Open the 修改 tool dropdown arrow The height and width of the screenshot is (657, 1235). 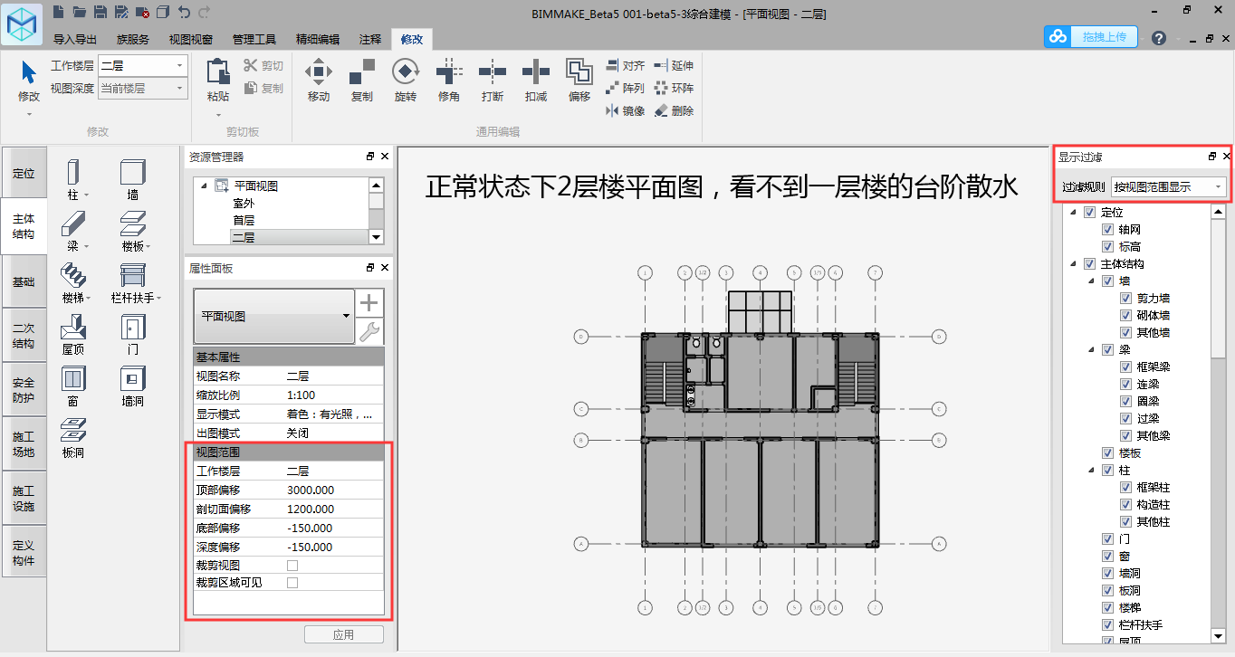click(x=29, y=115)
